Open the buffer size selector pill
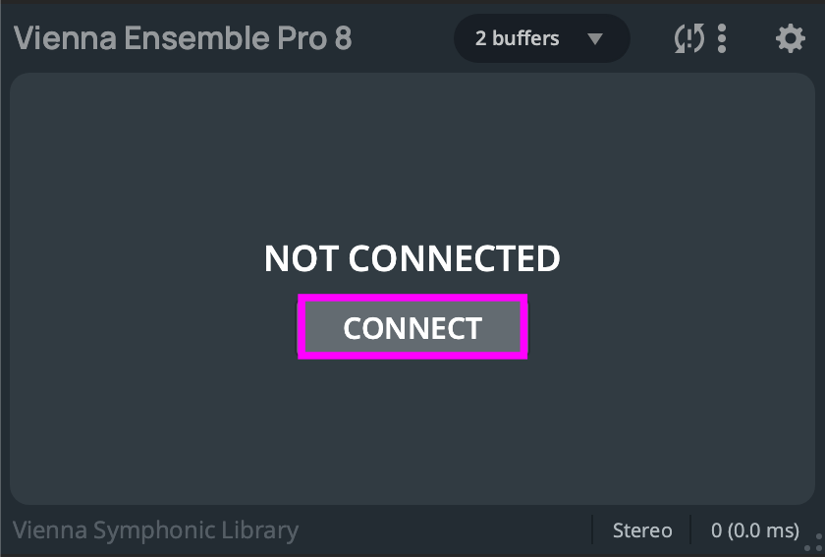The width and height of the screenshot is (825, 557). [541, 39]
